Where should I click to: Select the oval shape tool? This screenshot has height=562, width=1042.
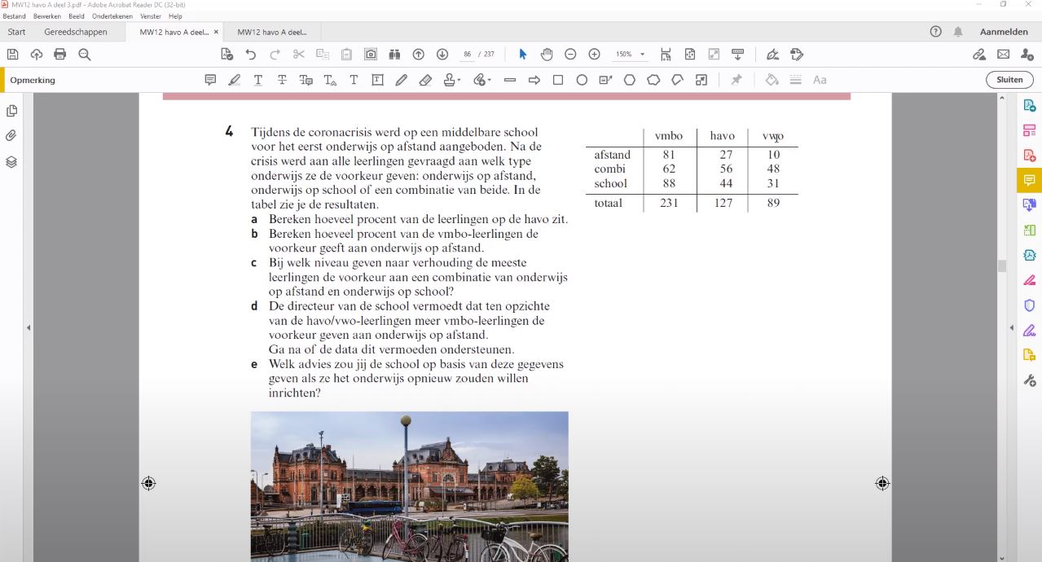click(x=582, y=80)
